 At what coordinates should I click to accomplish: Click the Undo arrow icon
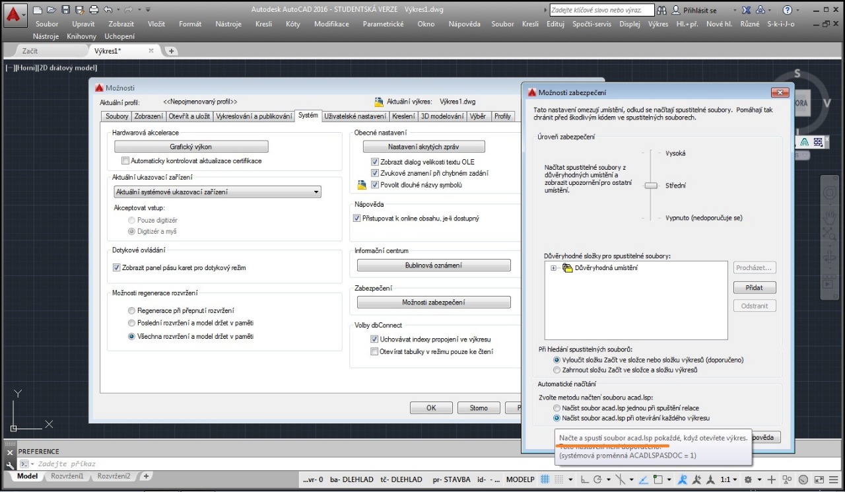[x=108, y=10]
